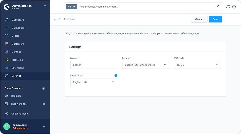Open the Marketing menu item
The height and width of the screenshot is (134, 241).
(17, 60)
